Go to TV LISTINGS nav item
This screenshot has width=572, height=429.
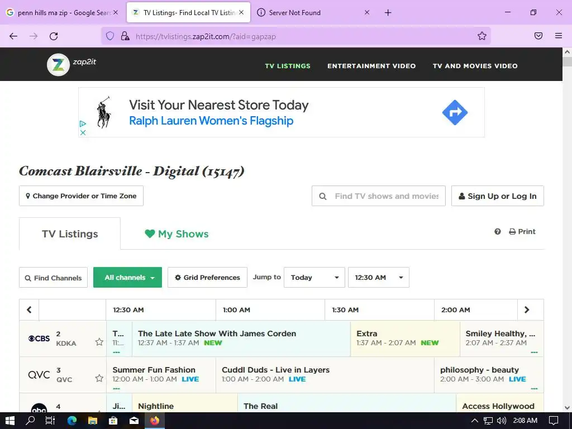pos(288,66)
